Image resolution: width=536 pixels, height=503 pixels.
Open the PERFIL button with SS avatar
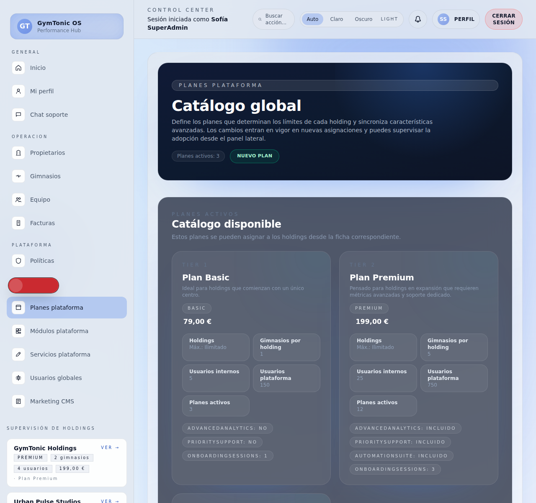pyautogui.click(x=456, y=19)
